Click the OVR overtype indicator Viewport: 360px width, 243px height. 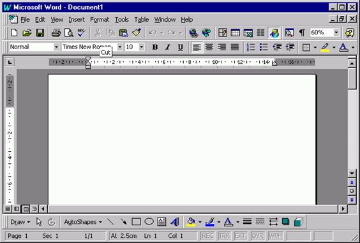coord(257,236)
